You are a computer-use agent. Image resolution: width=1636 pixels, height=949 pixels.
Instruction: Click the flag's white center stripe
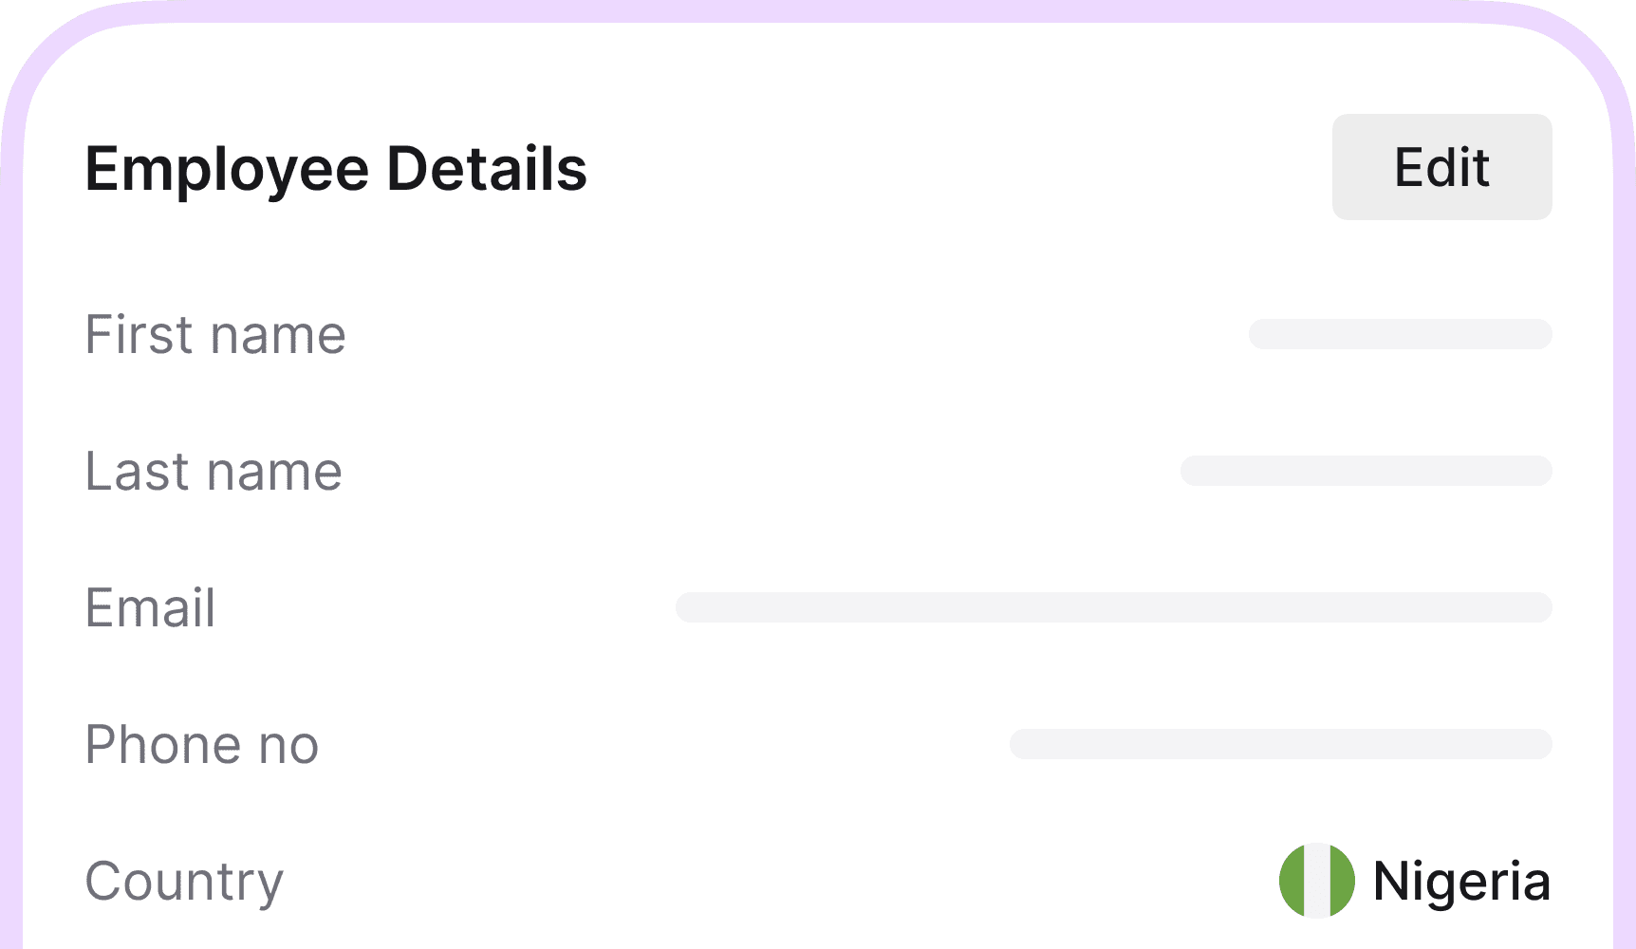pos(1317,881)
